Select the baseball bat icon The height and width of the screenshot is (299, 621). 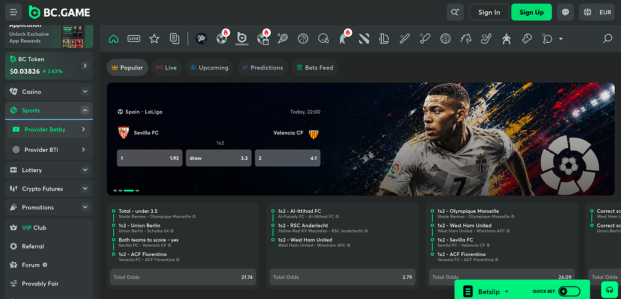point(405,38)
